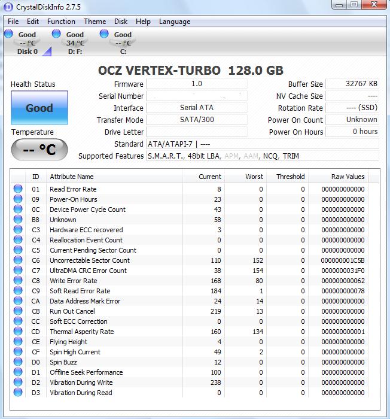The image size is (390, 419).
Task: Click the Drive Letter field
Action: 197,132
